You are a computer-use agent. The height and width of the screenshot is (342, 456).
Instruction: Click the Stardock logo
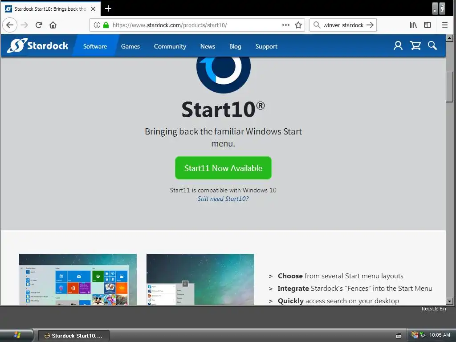(37, 45)
